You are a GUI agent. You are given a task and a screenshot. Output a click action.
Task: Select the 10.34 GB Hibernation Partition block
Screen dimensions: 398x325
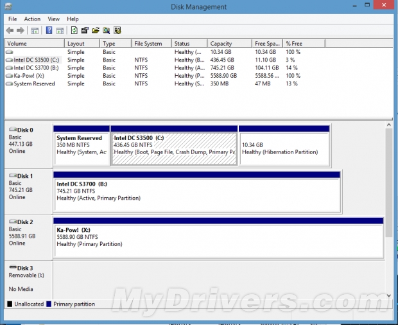pyautogui.click(x=284, y=146)
